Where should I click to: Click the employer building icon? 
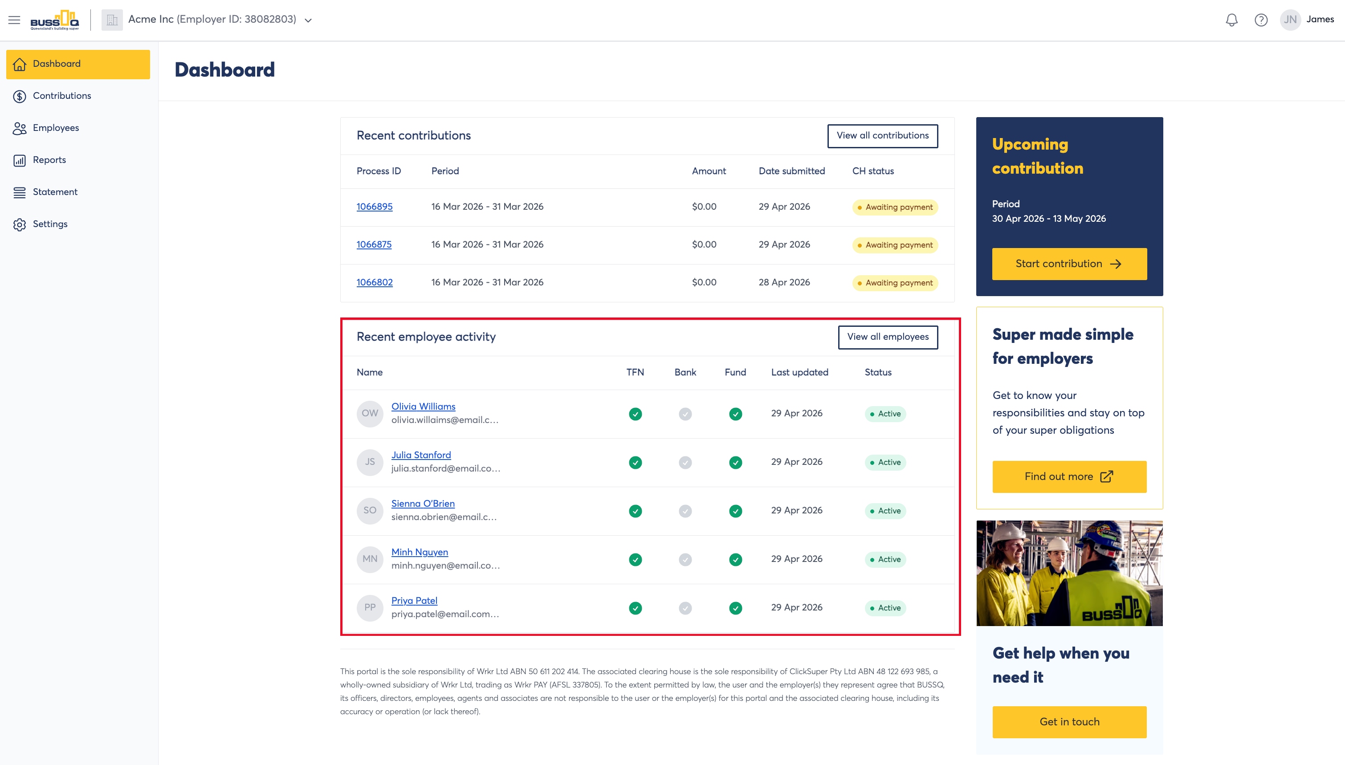point(112,20)
